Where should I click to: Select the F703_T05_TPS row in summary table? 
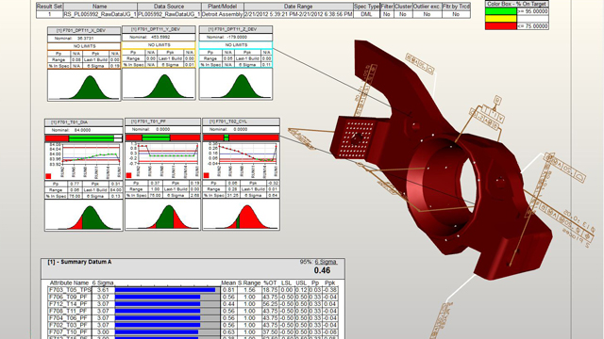(193, 290)
